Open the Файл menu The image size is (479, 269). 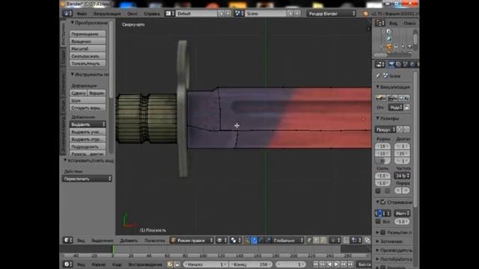point(82,13)
